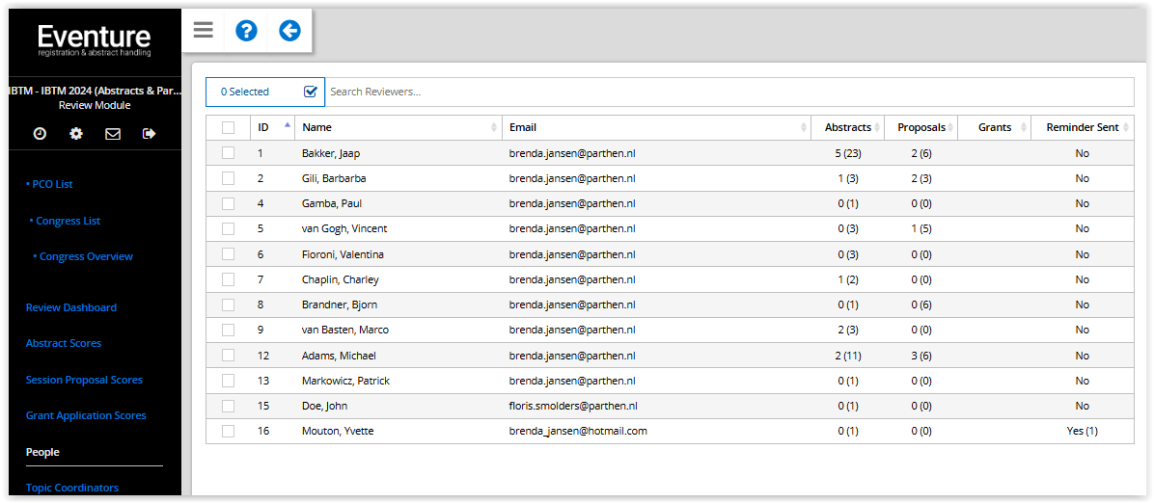Go to Abstract Scores
Viewport: 1154px width, 503px height.
click(x=64, y=343)
